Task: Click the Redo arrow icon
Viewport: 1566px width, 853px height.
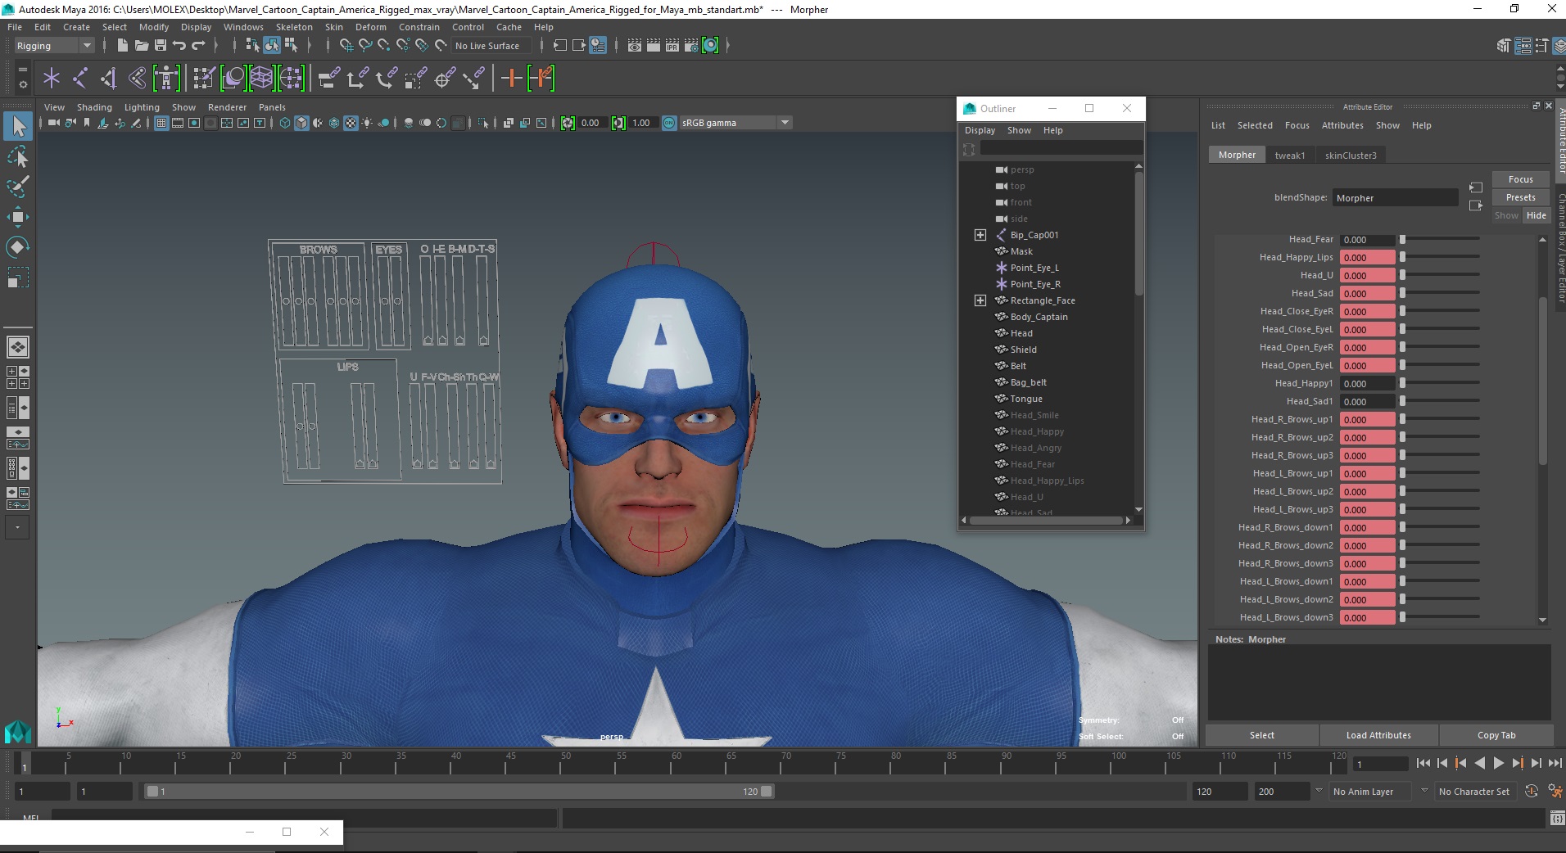Action: [198, 46]
